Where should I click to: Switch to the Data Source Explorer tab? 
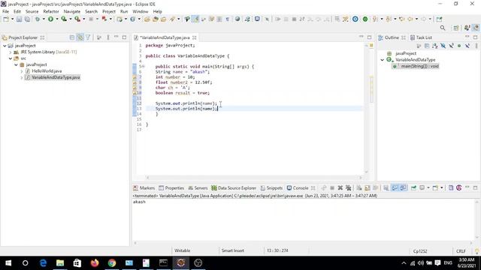[x=234, y=188]
